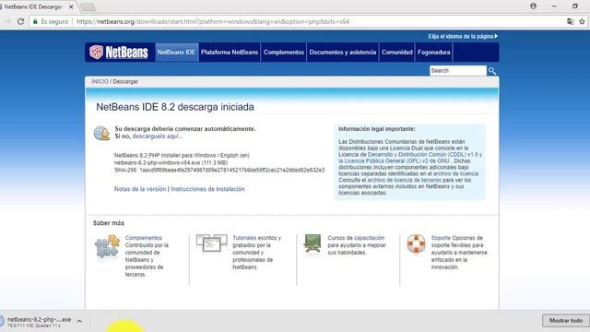Expand the download item options chevron
The height and width of the screenshot is (332, 590).
click(79, 321)
